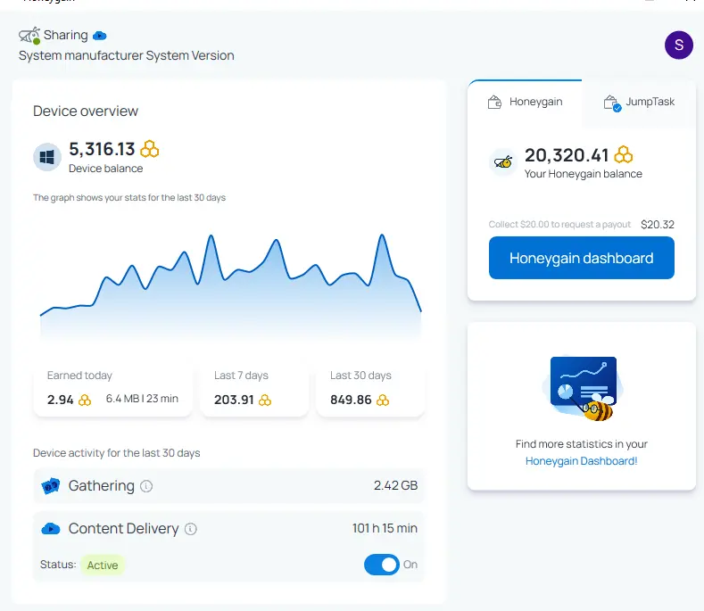Click the graph stats description text
Viewport: 704px width, 611px height.
click(x=129, y=198)
